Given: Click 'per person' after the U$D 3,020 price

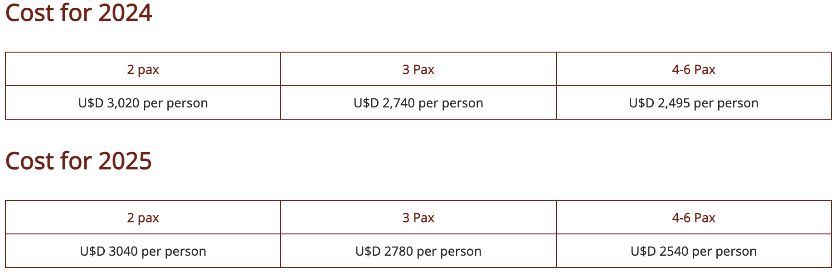Looking at the screenshot, I should pyautogui.click(x=175, y=103).
